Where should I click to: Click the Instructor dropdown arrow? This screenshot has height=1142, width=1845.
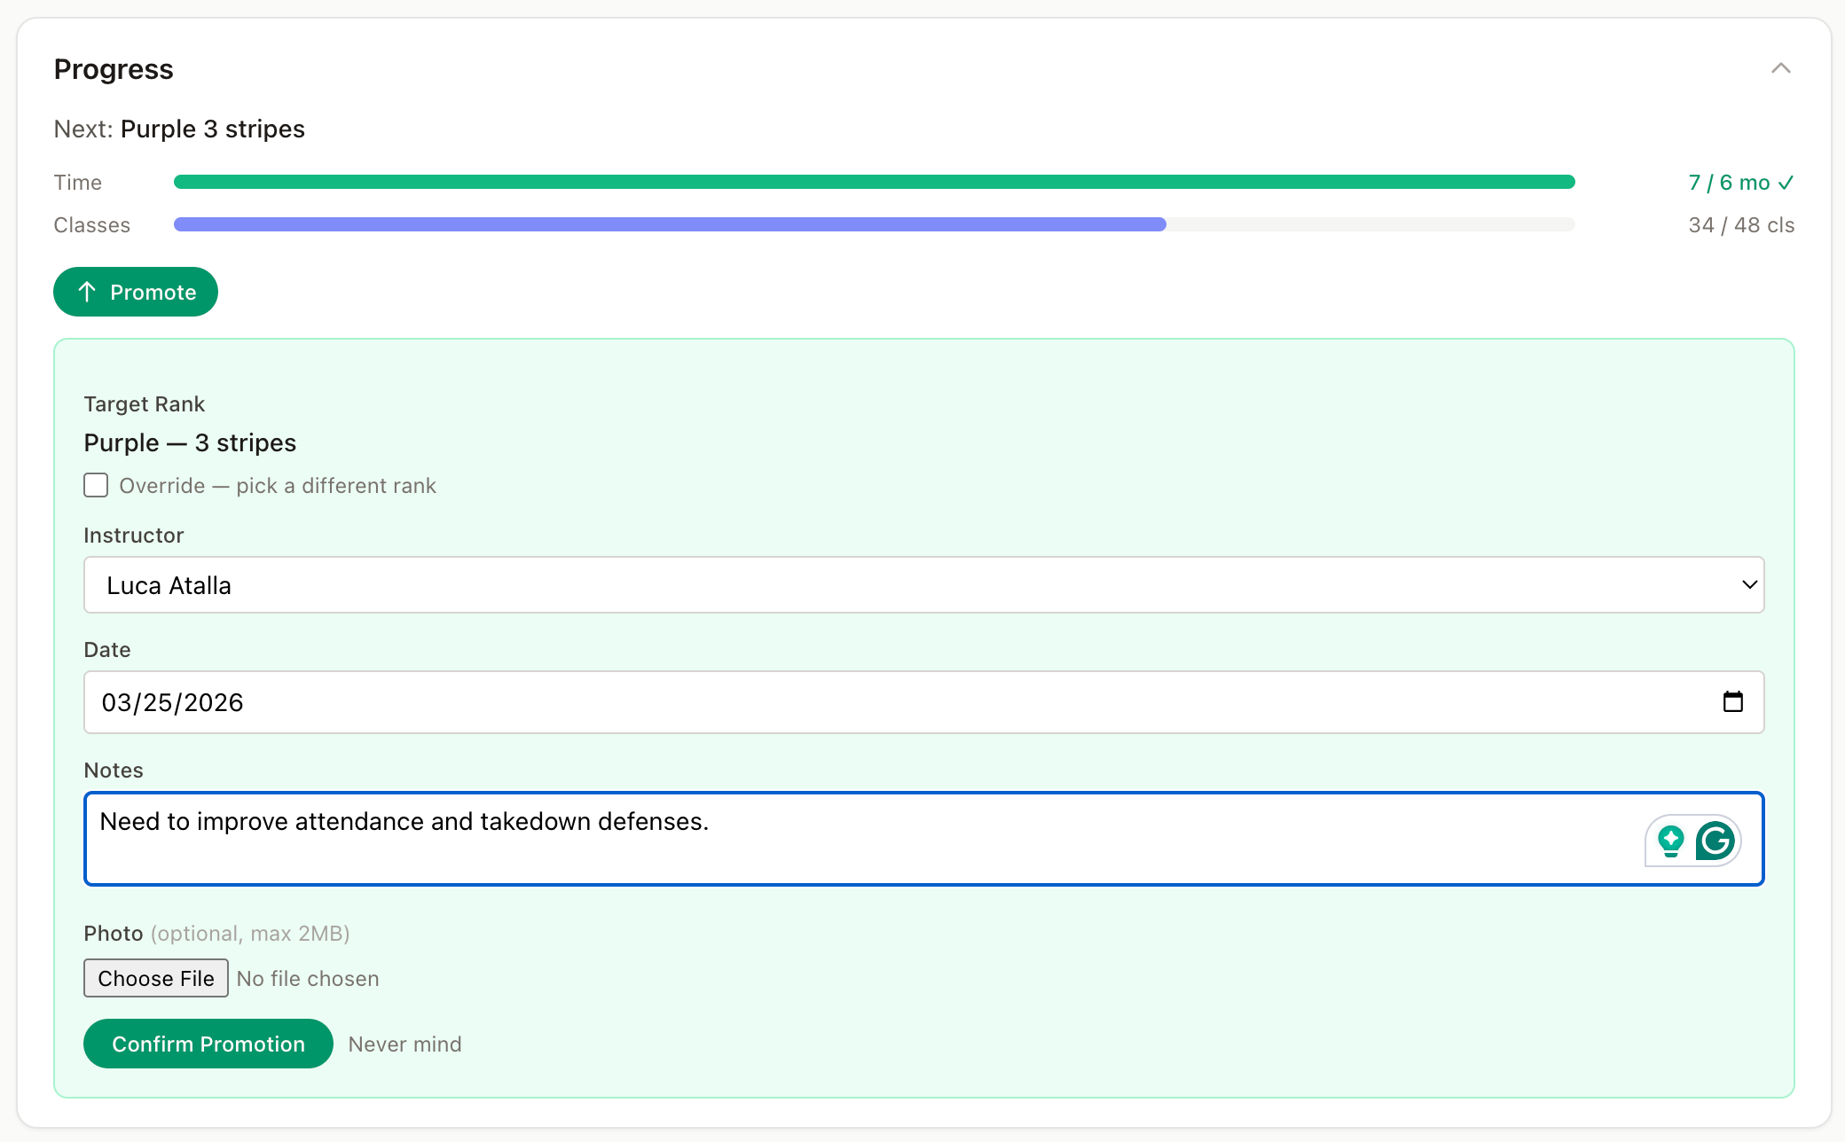point(1749,585)
